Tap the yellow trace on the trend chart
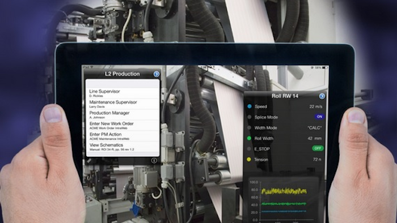 coord(284,191)
